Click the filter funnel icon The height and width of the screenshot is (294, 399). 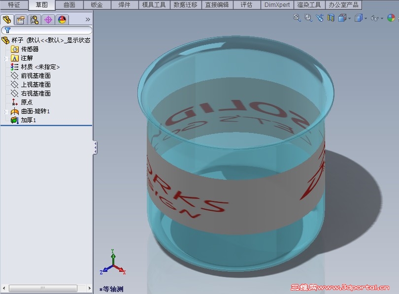click(7, 30)
